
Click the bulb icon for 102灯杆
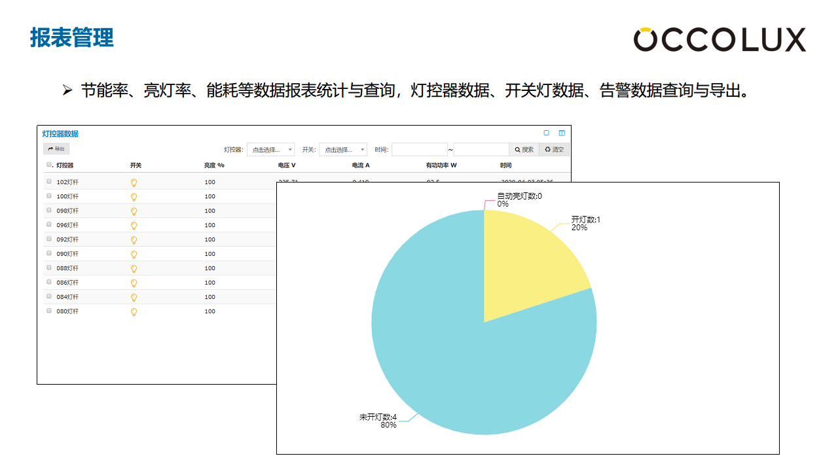(x=134, y=183)
